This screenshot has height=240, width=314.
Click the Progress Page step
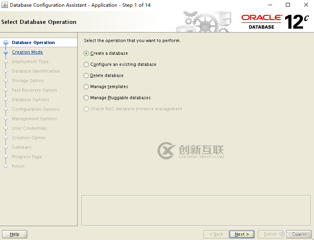27,157
